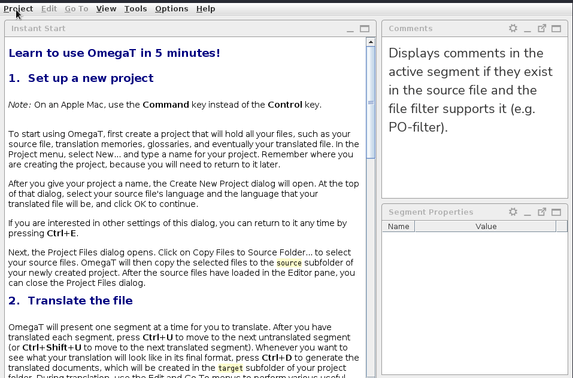This screenshot has width=573, height=378.
Task: Open the Options menu
Action: pos(172,9)
